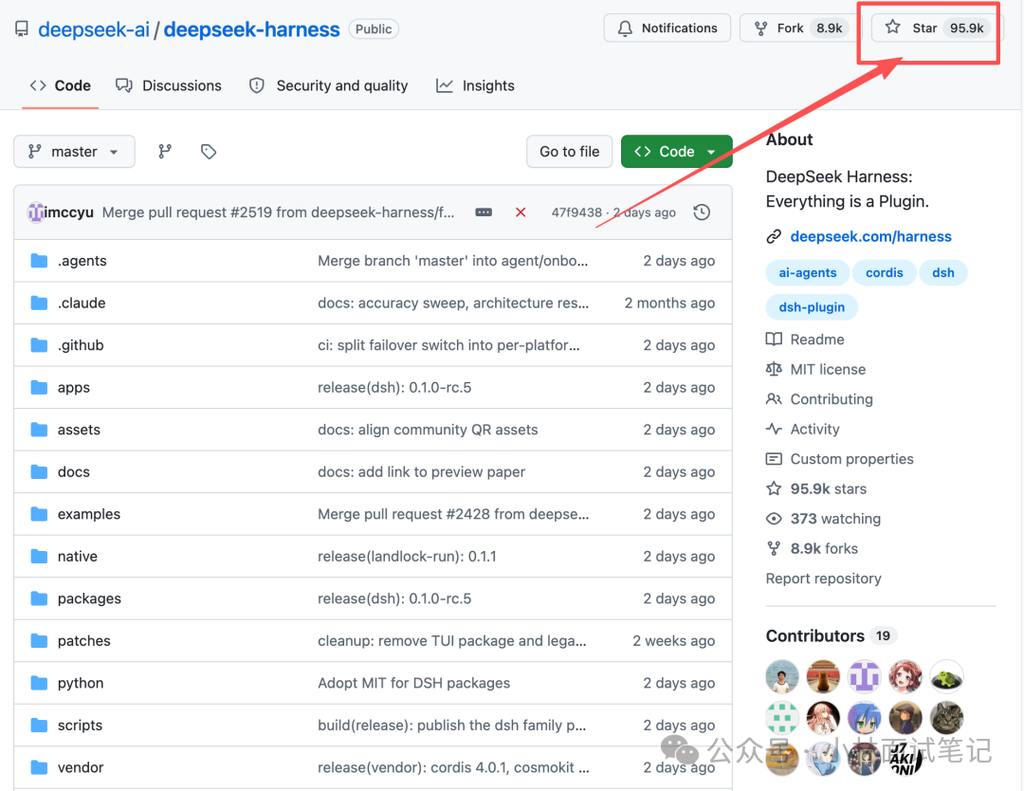1024x791 pixels.
Task: Open the latest commit message about pull request #2519
Action: pos(278,212)
